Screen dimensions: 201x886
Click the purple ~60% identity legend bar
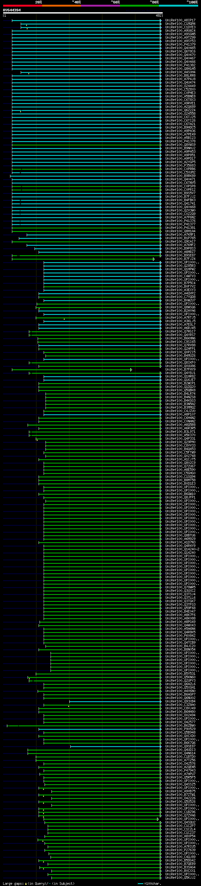(x=101, y=6)
